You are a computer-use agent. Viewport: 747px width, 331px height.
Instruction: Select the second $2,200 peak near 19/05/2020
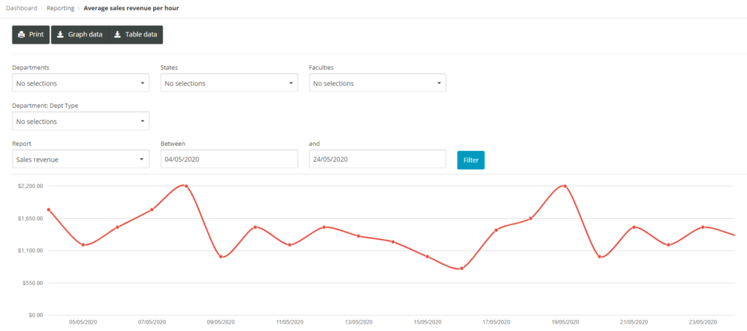pyautogui.click(x=565, y=186)
